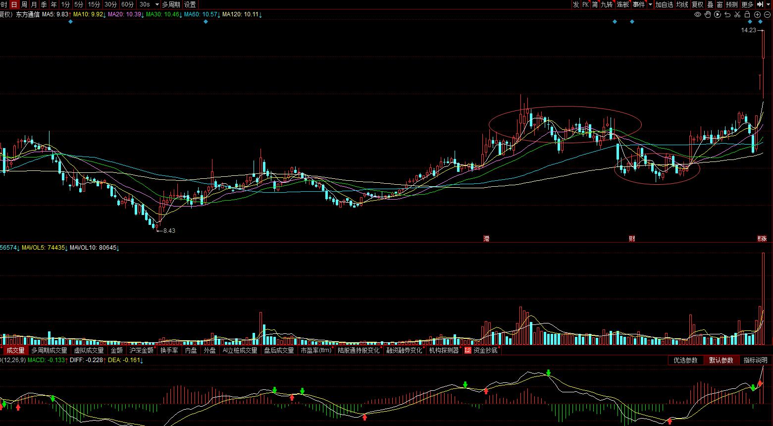This screenshot has height=426, width=773.
Task: Click the 财 event marker on chart
Action: (632, 239)
